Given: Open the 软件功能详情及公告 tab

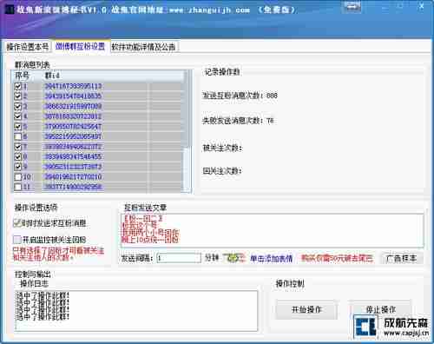Looking at the screenshot, I should tap(144, 47).
